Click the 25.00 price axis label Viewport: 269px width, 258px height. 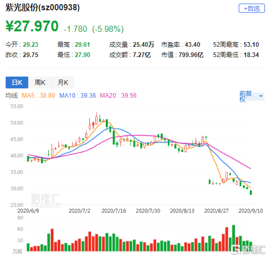point(17,205)
